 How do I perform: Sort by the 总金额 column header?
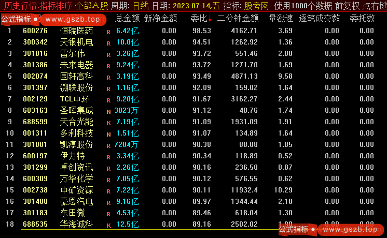pos(126,18)
